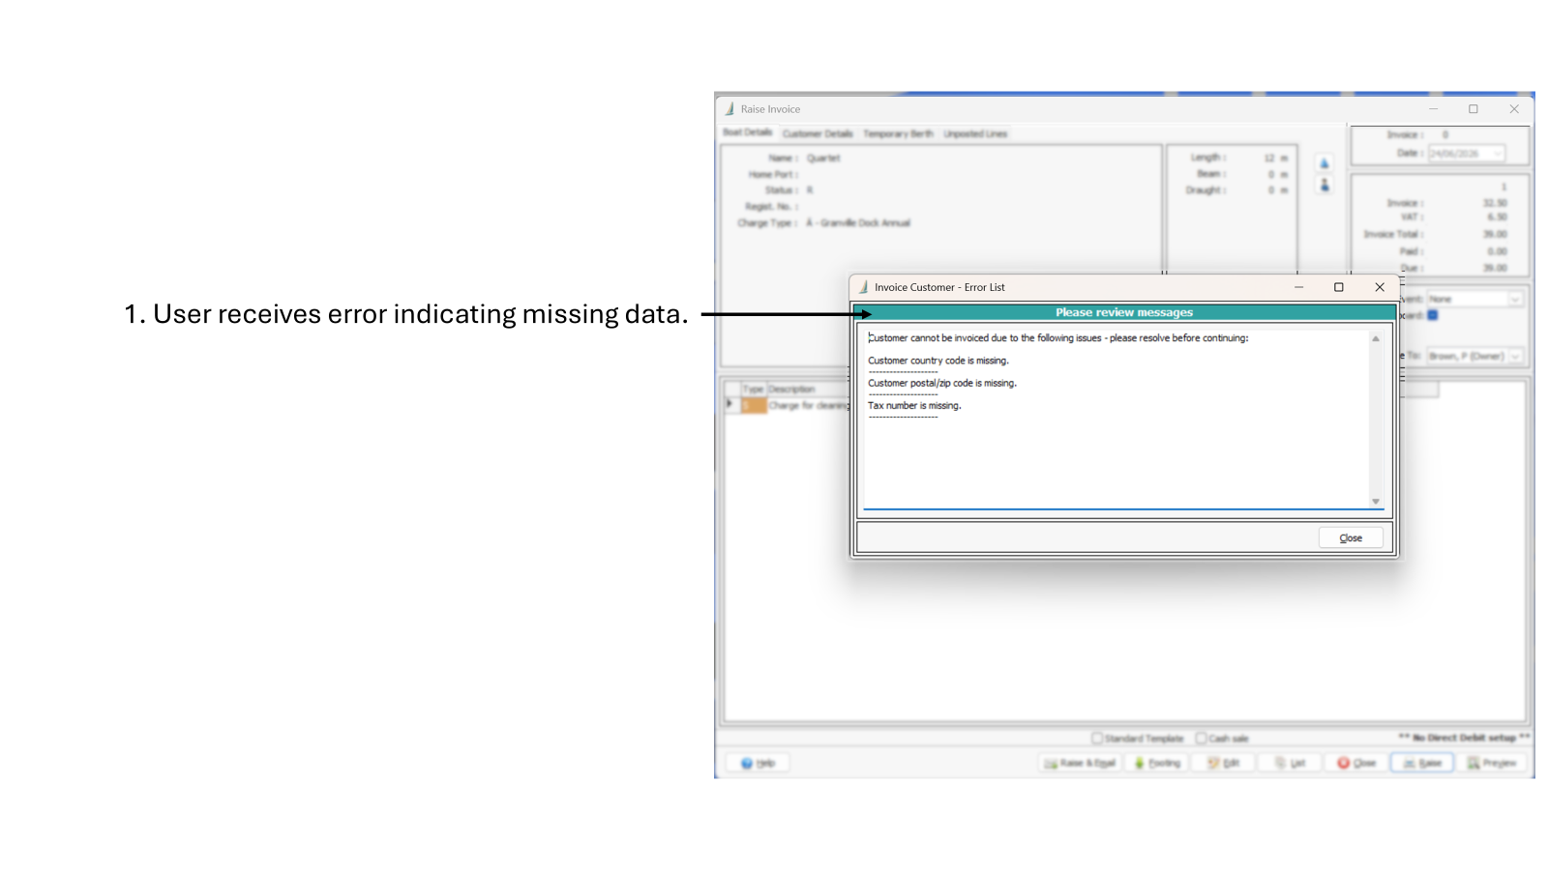Open Customer Details tab in Raise Invoice
This screenshot has width=1548, height=870.
point(818,133)
